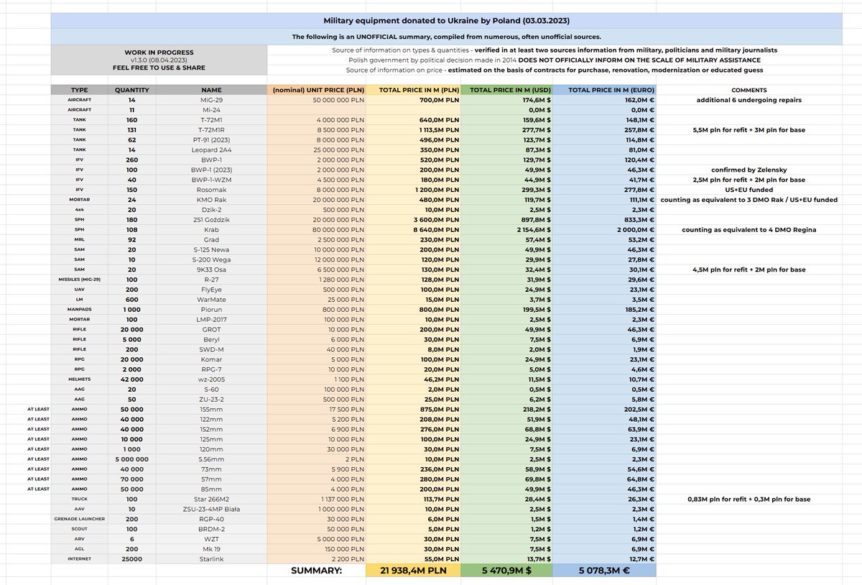Viewport: 862px width, 585px height.
Task: Click the Piorun name cell
Action: 211,309
